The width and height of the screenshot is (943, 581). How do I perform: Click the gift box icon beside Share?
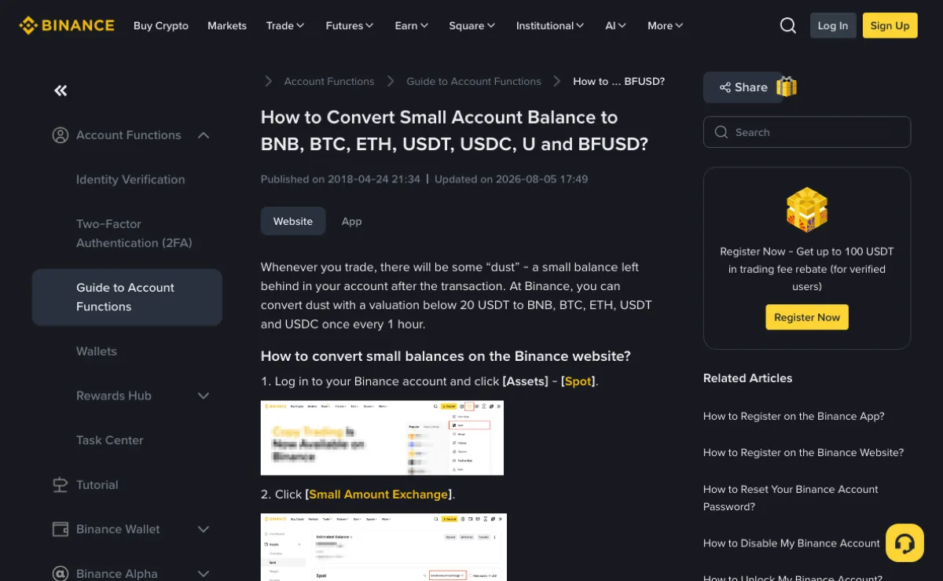coord(787,86)
